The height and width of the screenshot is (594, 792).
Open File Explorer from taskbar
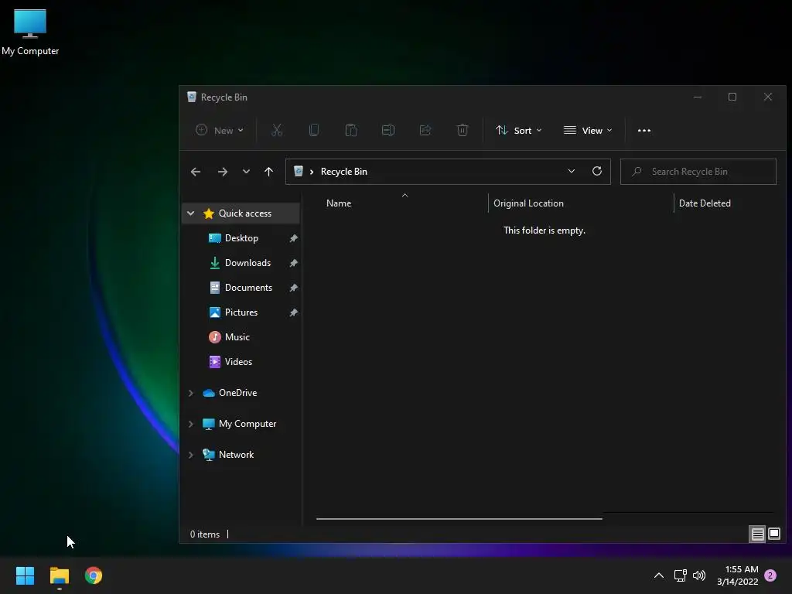(59, 575)
